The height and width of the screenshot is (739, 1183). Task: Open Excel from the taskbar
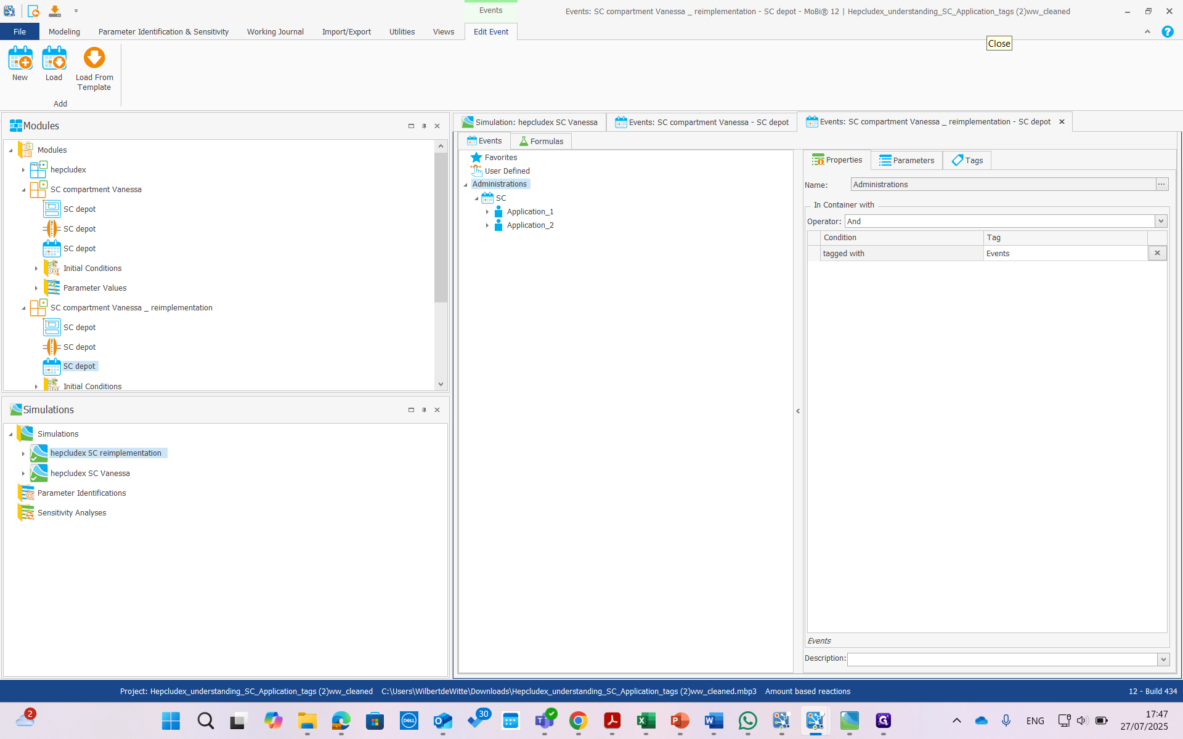coord(646,720)
